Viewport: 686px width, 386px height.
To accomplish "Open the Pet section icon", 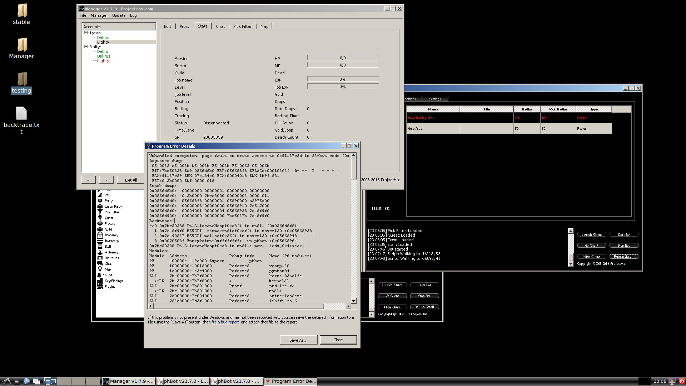I will [x=100, y=195].
